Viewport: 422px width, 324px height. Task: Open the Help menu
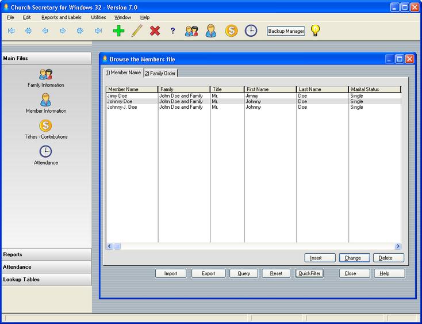point(145,17)
